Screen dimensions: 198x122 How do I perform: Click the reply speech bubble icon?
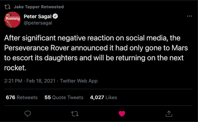(28, 114)
